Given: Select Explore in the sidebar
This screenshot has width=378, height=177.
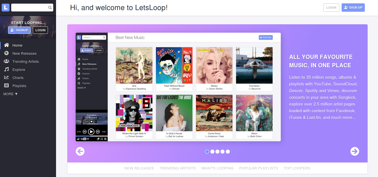Looking at the screenshot, I should pyautogui.click(x=28, y=70).
